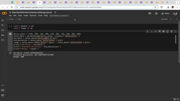Viewport: 180px width, 101px height.
Task: Click the Standard Deviation output line
Action: point(33,55)
